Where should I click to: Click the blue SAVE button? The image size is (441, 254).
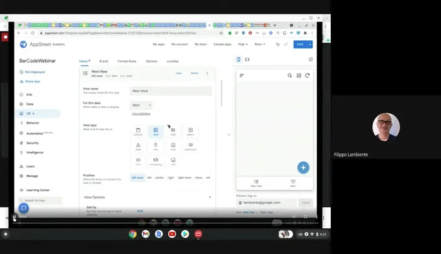tap(300, 45)
